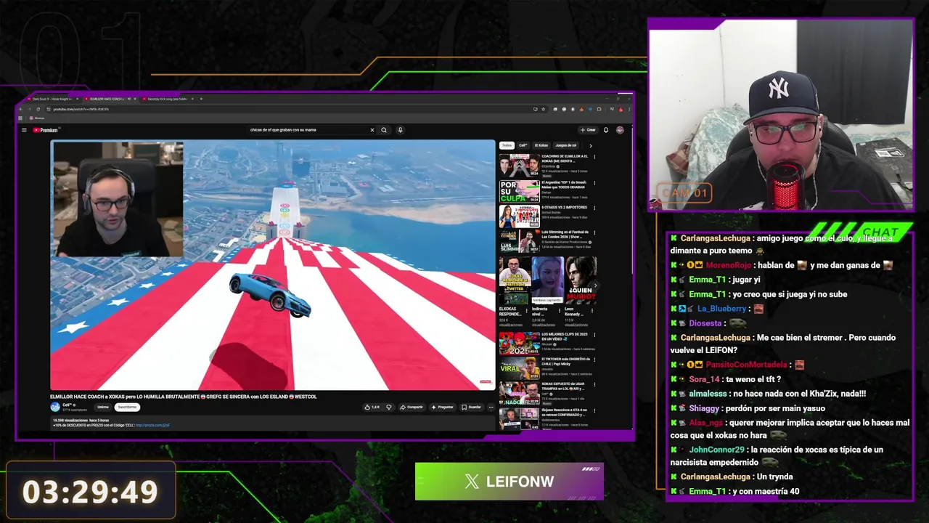Click the browser address bar URL
The height and width of the screenshot is (523, 929).
(x=81, y=109)
